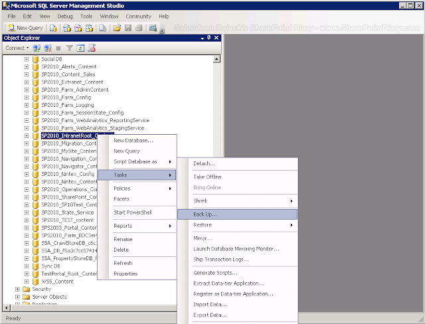Expand SP2010_Farm_Logging node
Image resolution: width=425 pixels, height=324 pixels.
pyautogui.click(x=27, y=105)
